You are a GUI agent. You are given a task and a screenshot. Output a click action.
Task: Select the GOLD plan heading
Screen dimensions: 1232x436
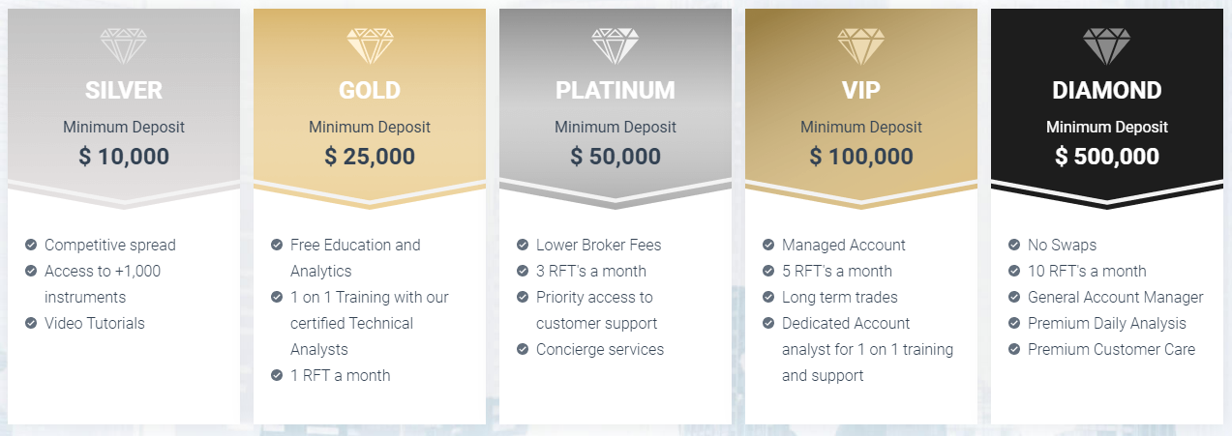click(x=370, y=91)
